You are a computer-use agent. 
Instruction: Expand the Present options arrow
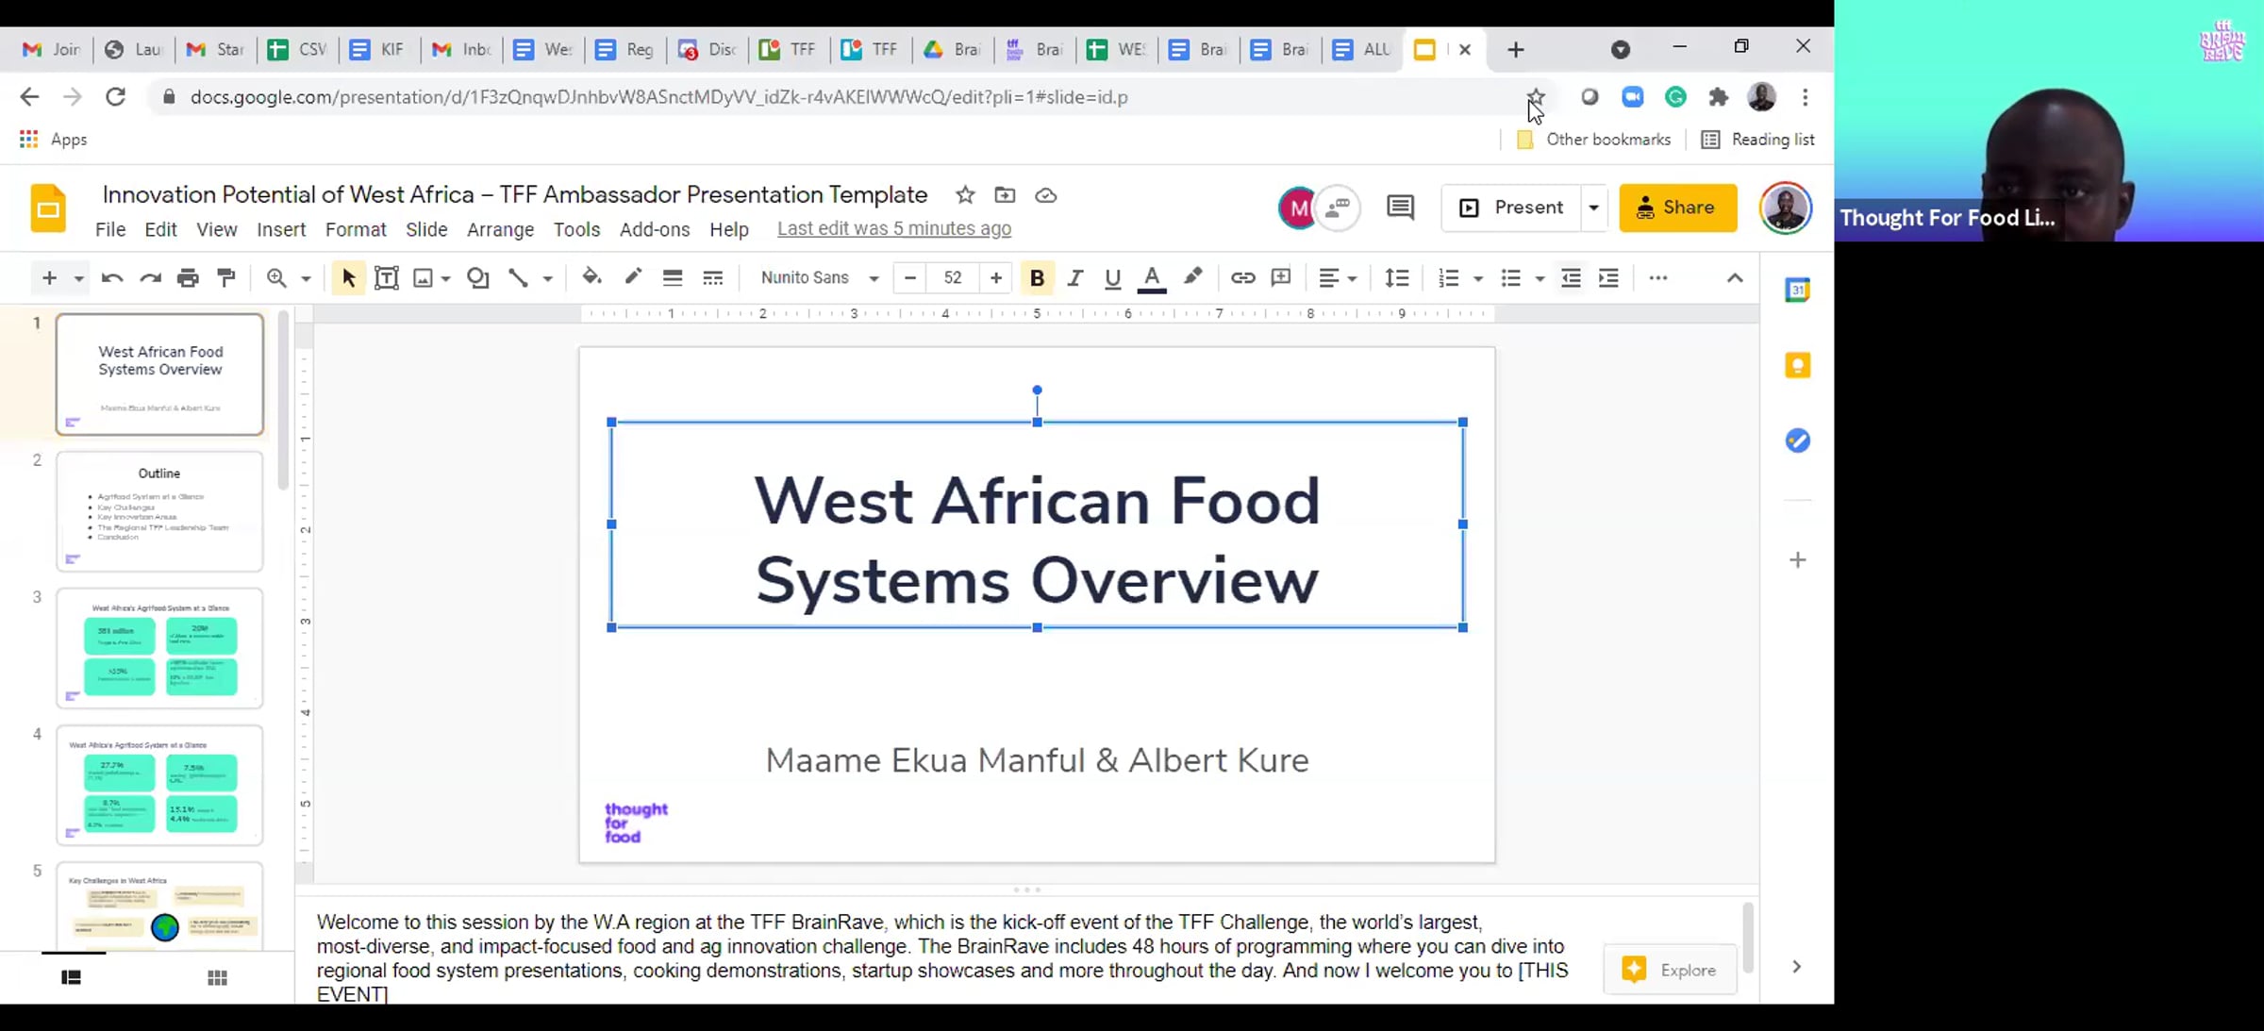[x=1593, y=208]
